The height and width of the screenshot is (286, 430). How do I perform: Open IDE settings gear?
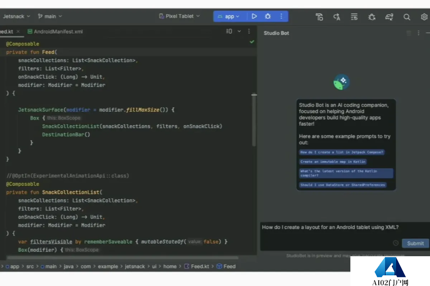tap(424, 17)
